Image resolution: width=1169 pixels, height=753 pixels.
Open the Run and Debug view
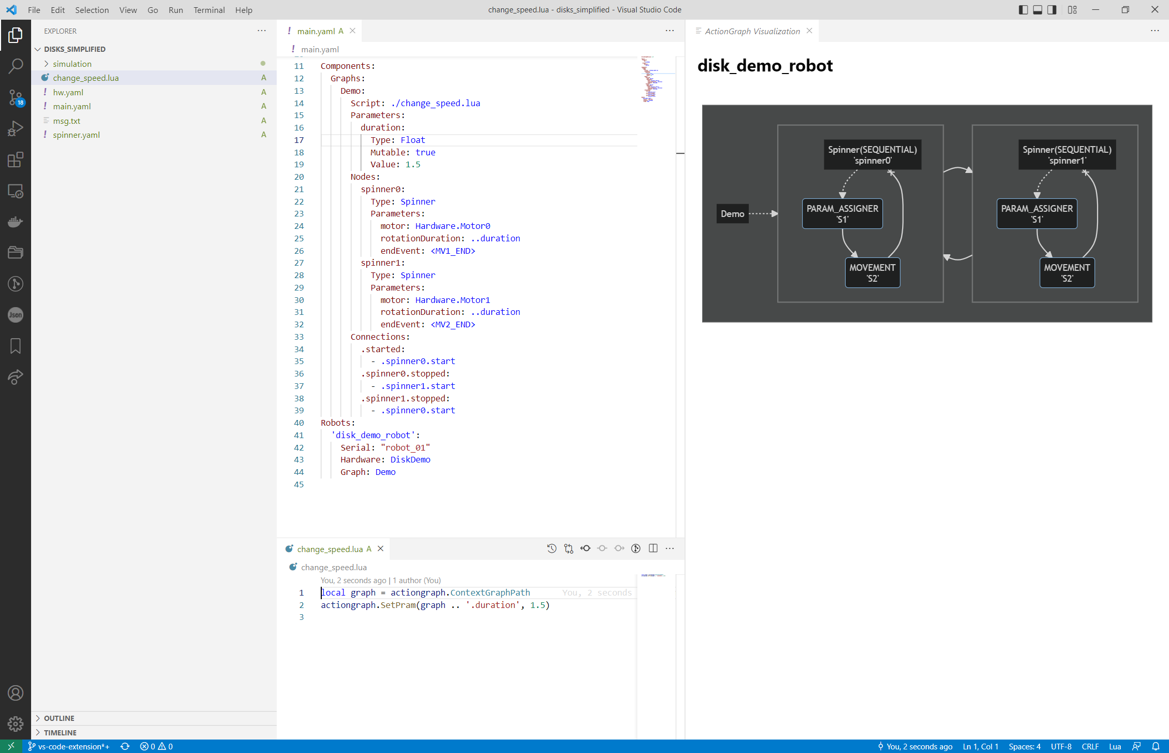16,128
